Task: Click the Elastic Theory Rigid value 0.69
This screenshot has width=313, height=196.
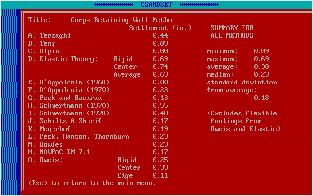Action: [x=160, y=59]
